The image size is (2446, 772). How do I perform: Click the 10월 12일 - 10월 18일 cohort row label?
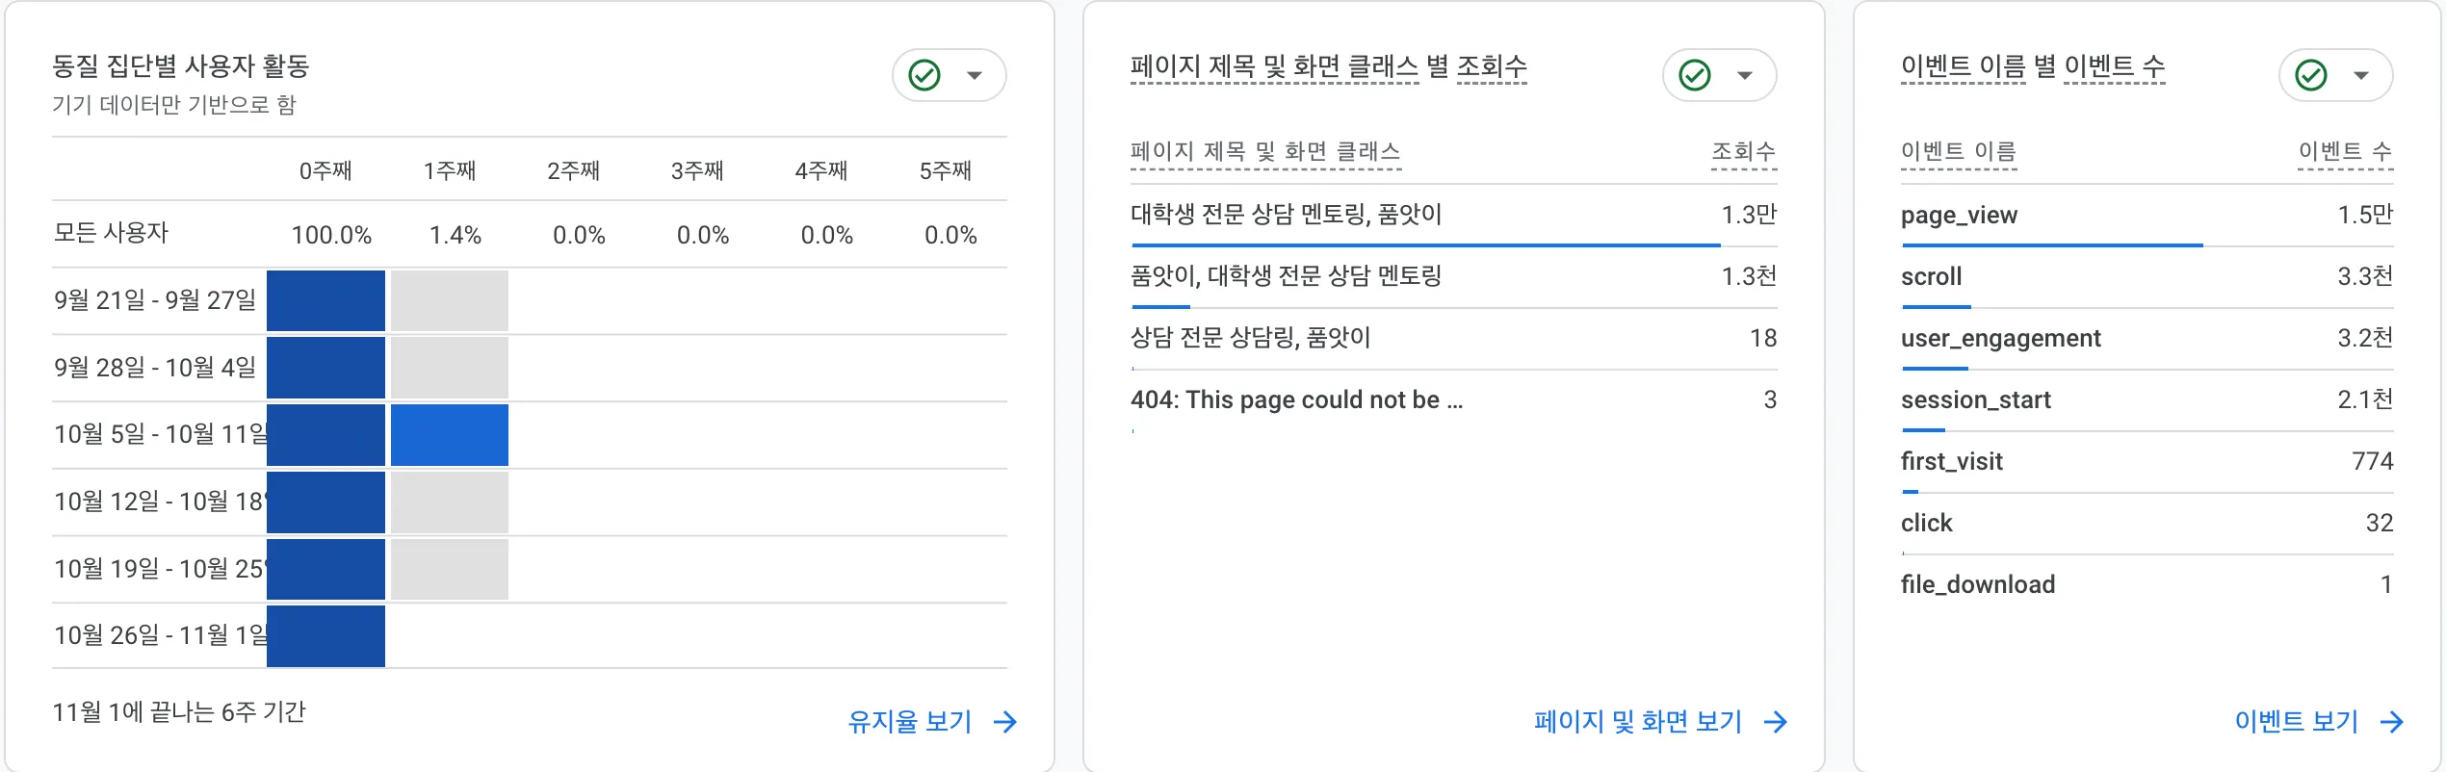(x=160, y=502)
